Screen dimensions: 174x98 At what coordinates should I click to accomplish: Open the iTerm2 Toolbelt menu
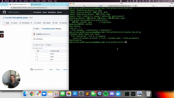click(x=44, y=1)
